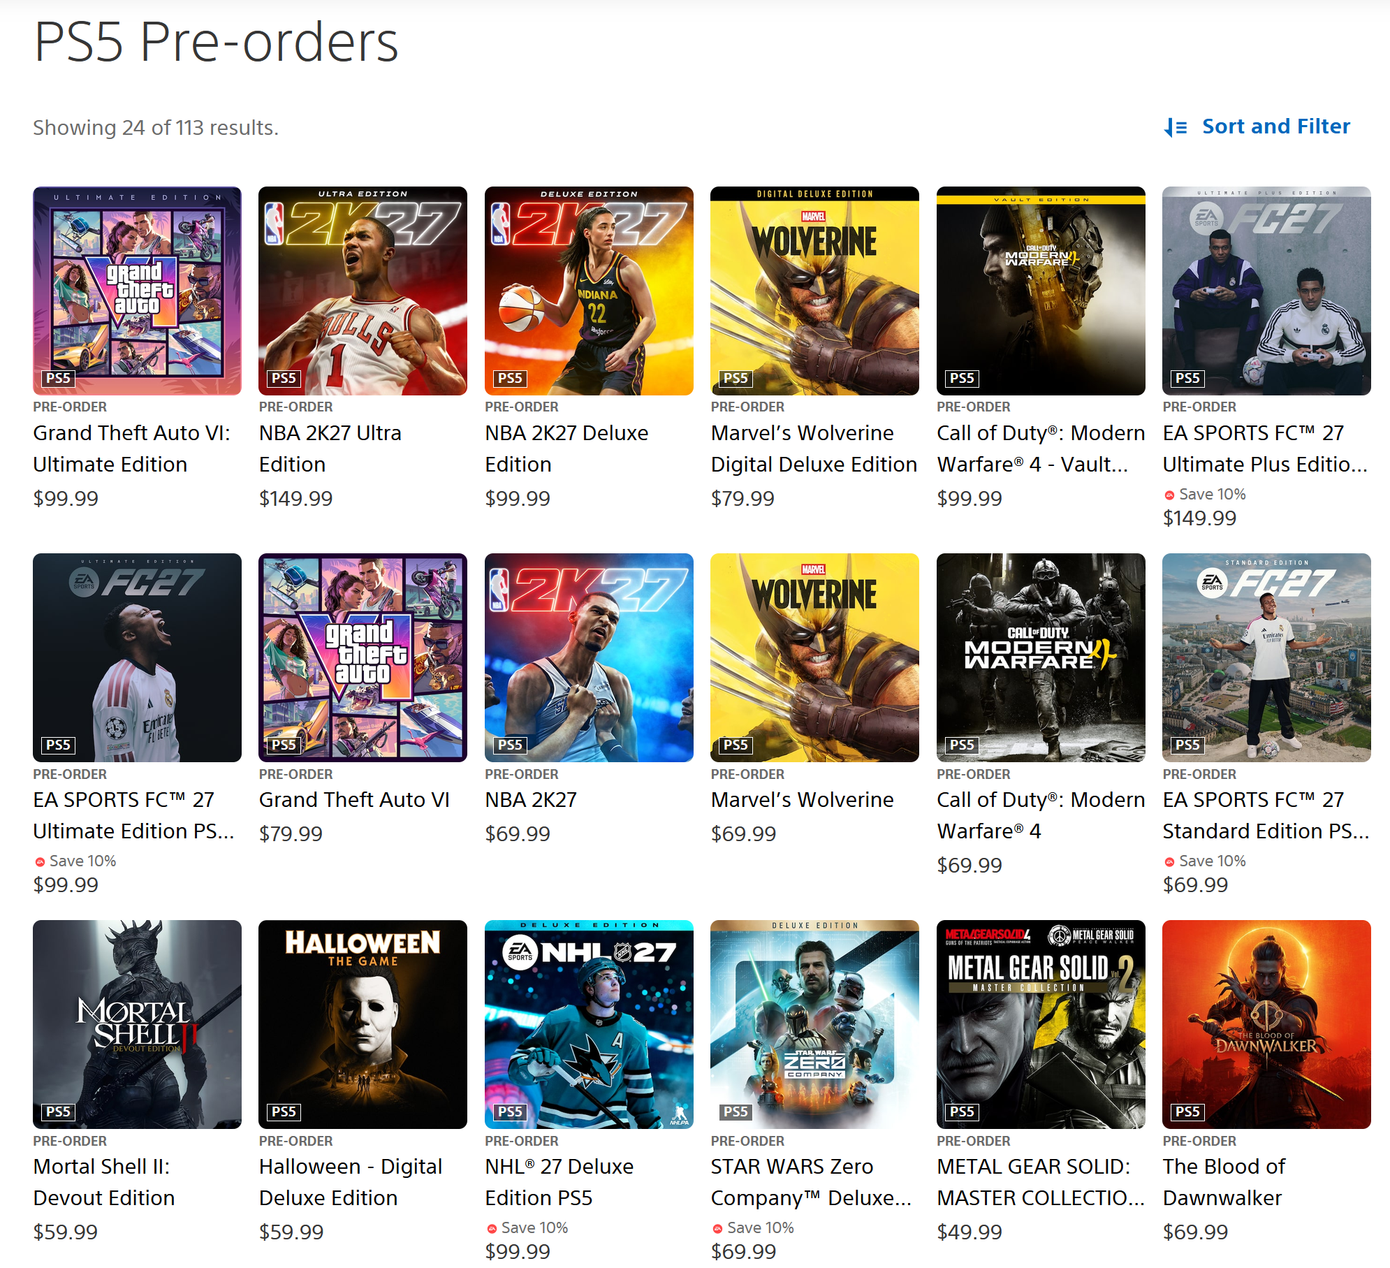Click the $59.99 price under Mortal Shell II
Viewport: 1390px width, 1268px height.
[x=66, y=1232]
